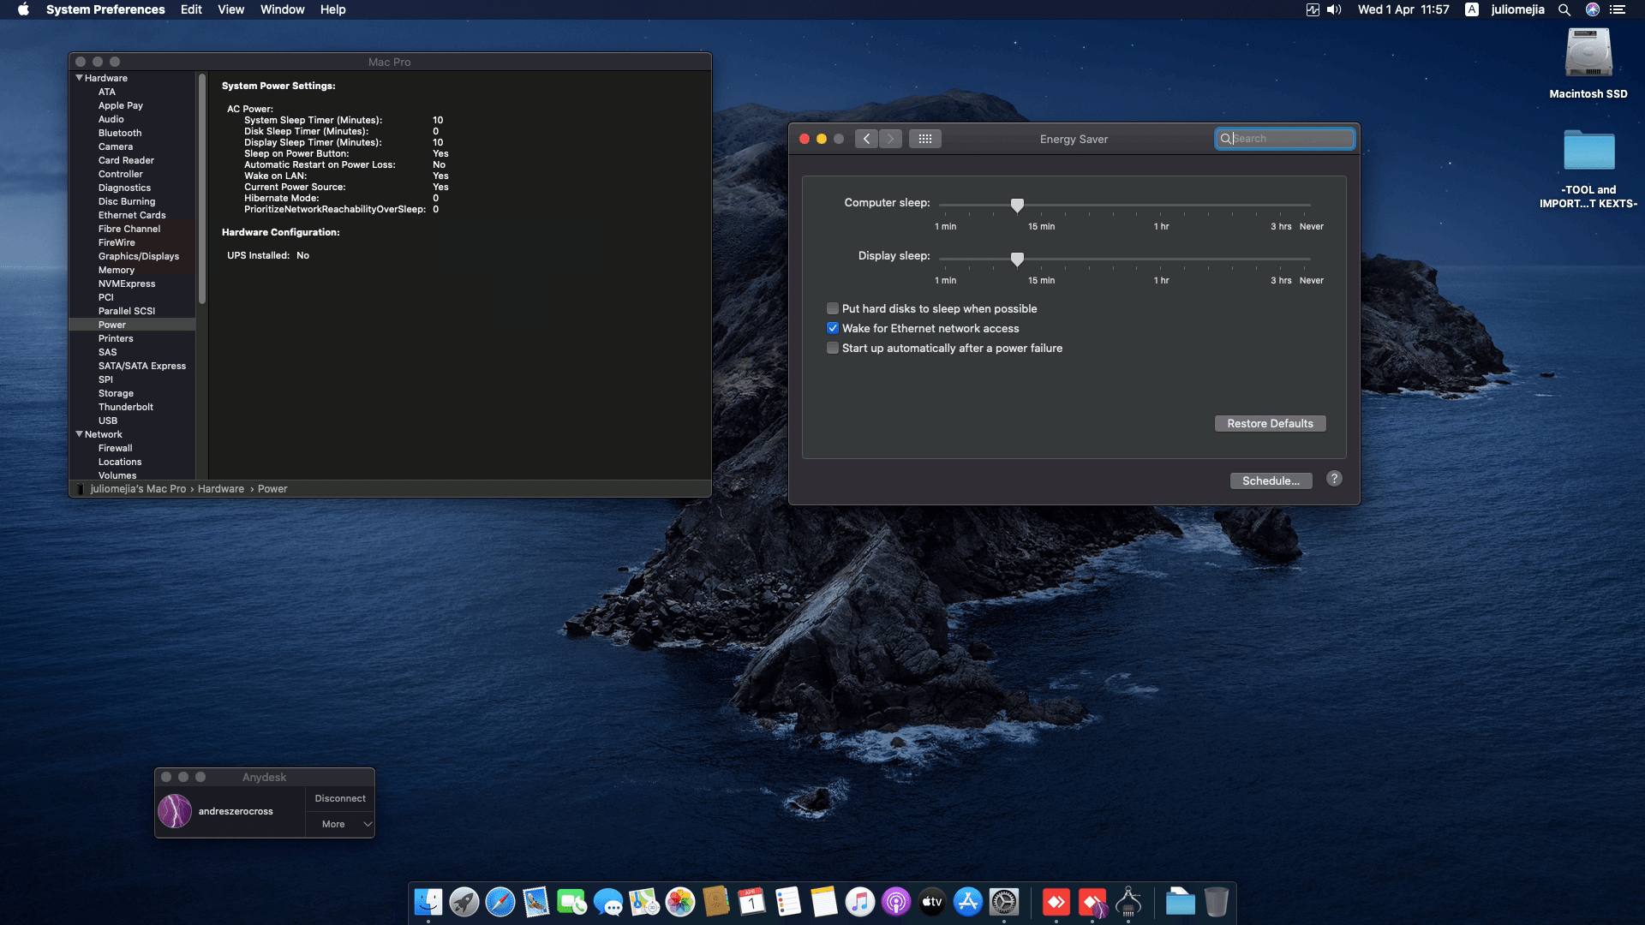The image size is (1645, 925).
Task: Open the Window menu
Action: pyautogui.click(x=282, y=9)
